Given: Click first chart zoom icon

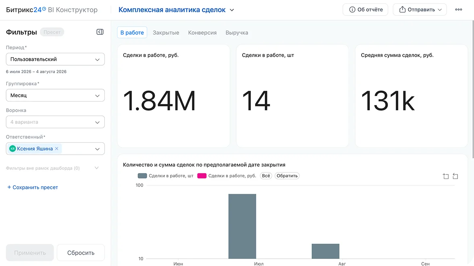Looking at the screenshot, I should (446, 176).
